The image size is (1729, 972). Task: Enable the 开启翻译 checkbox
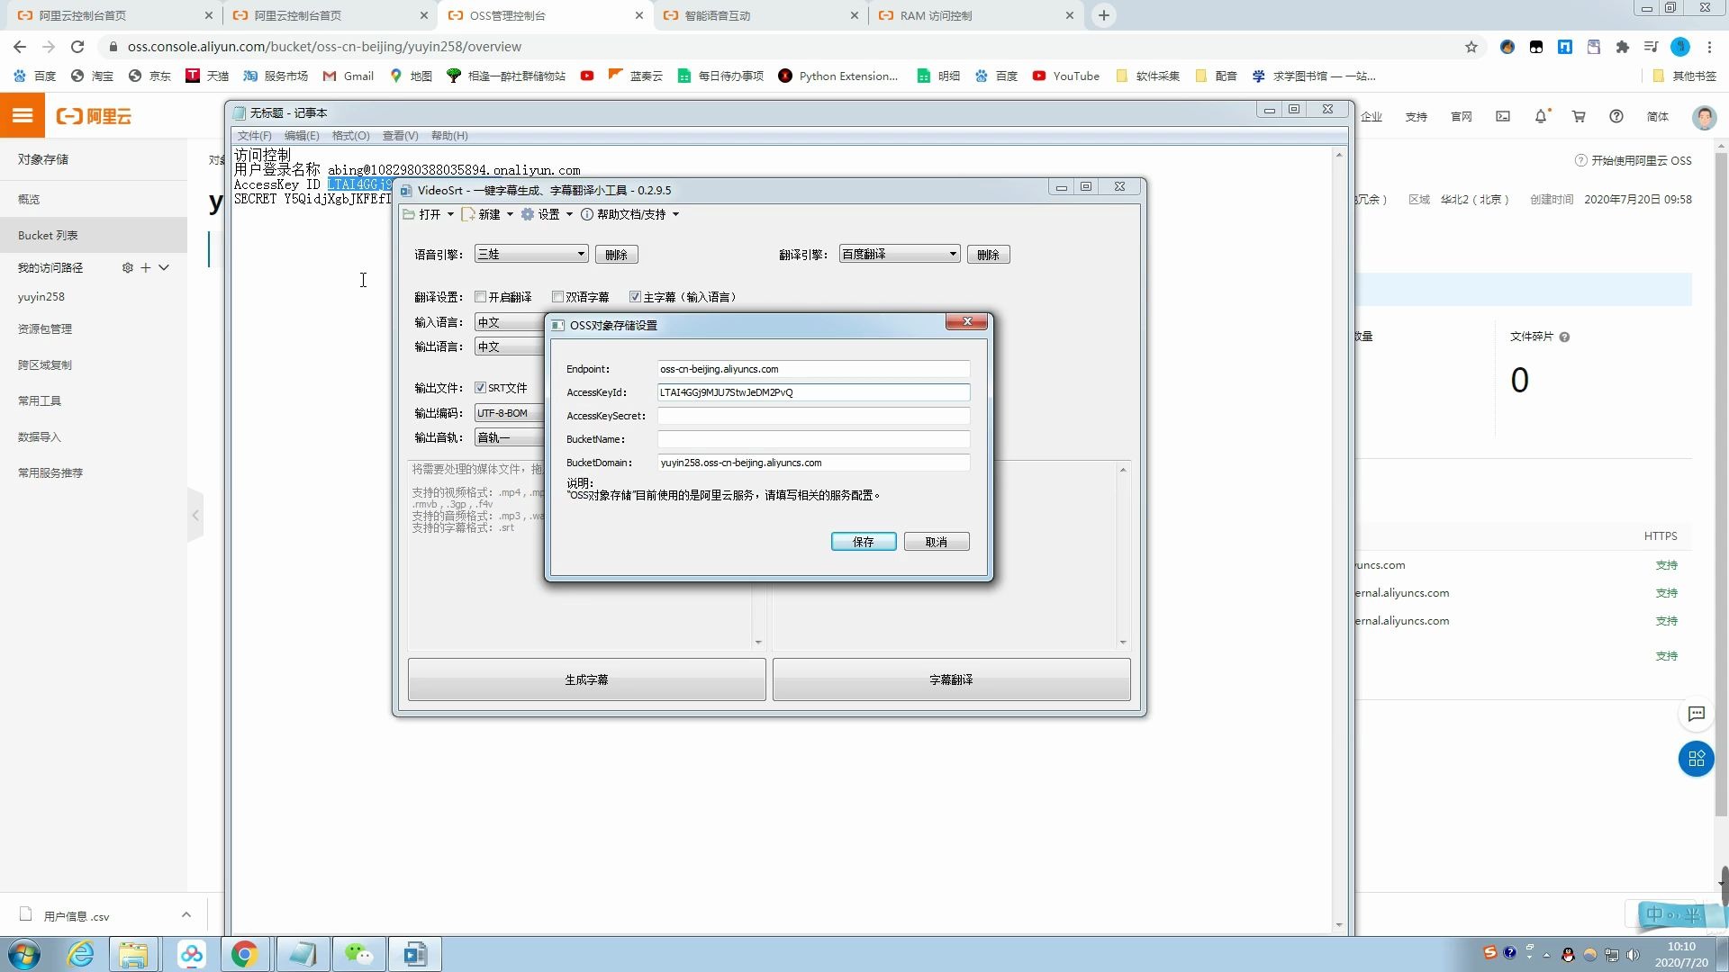click(x=481, y=297)
